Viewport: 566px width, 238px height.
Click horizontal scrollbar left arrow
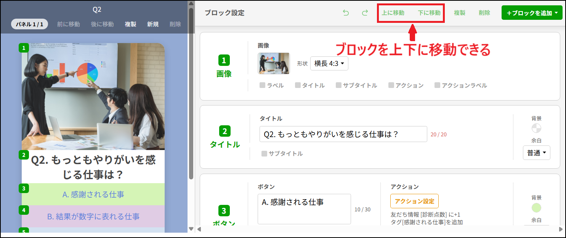tap(198, 229)
